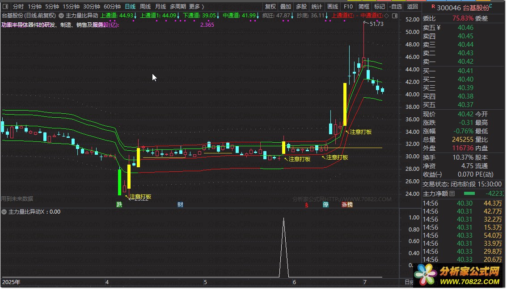Image resolution: width=507 pixels, height=289 pixels.
Task: Click the 外盘 116736 value
Action: pyautogui.click(x=463, y=148)
